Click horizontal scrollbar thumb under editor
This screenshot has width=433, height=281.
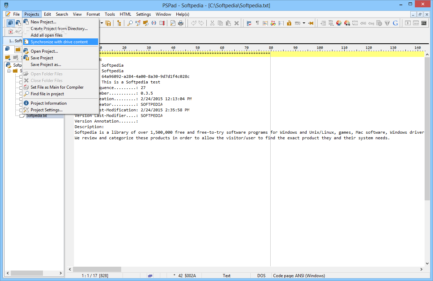[97, 269]
